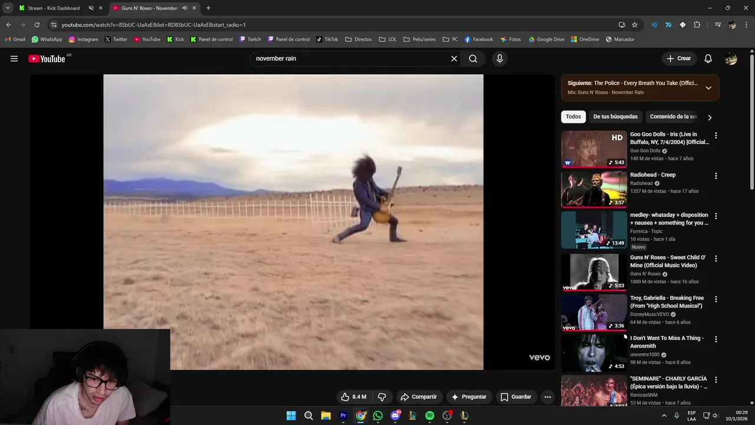
Task: Open the Chrome three-dot menu
Action: [746, 25]
